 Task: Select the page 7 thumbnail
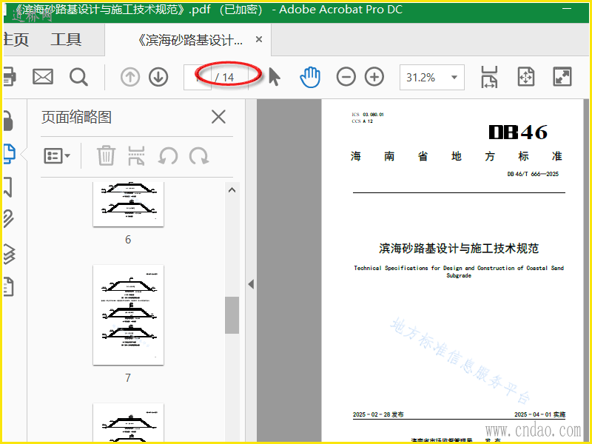click(128, 315)
